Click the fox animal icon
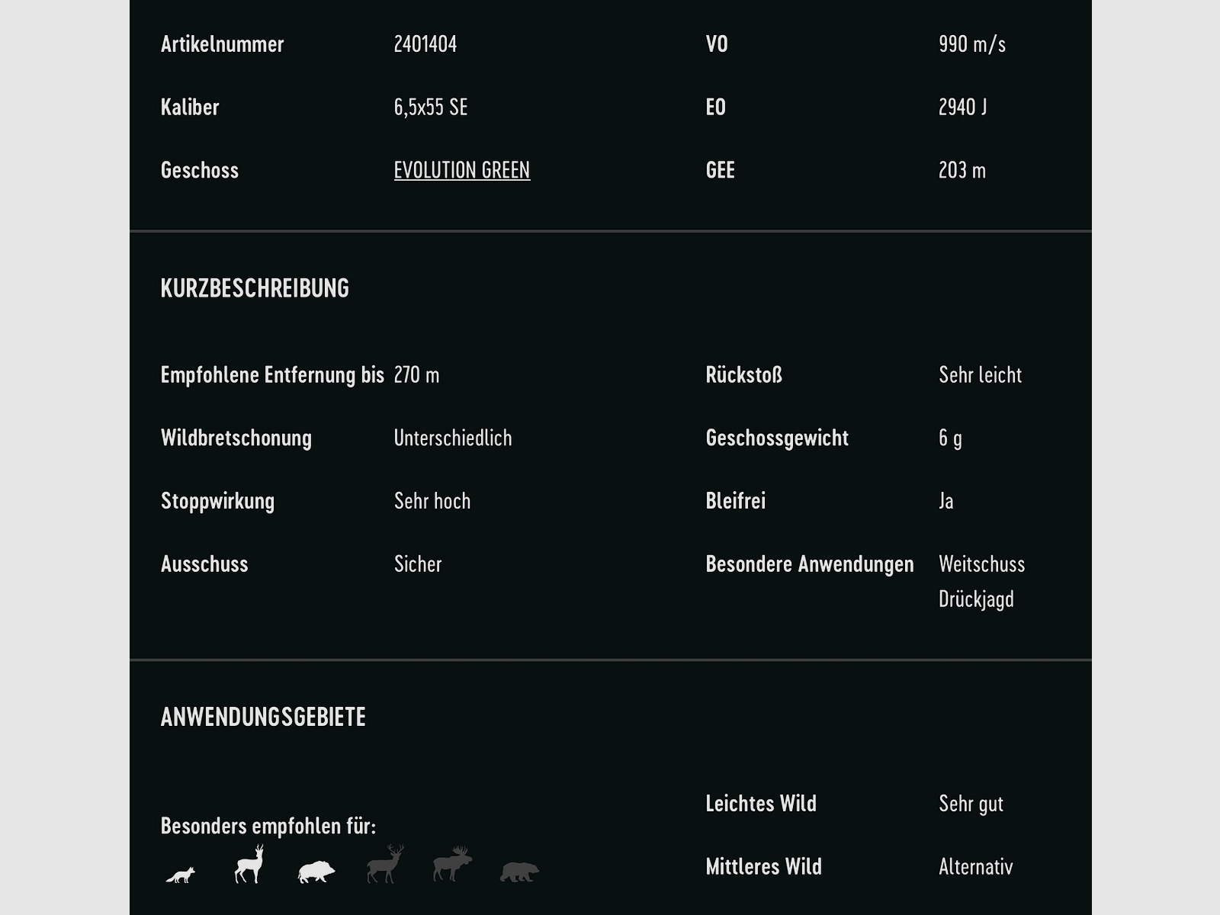Image resolution: width=1220 pixels, height=915 pixels. point(181,875)
